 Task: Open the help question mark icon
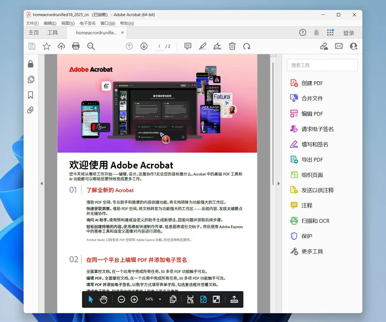pos(303,32)
